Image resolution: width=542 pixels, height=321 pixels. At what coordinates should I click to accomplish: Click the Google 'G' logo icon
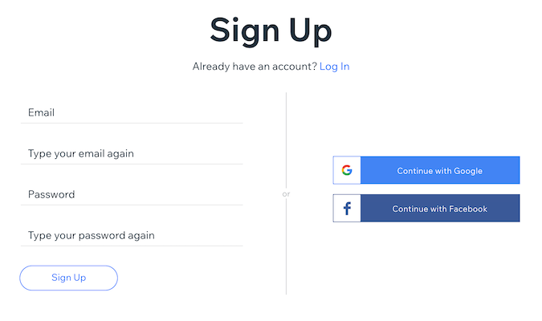click(x=347, y=170)
